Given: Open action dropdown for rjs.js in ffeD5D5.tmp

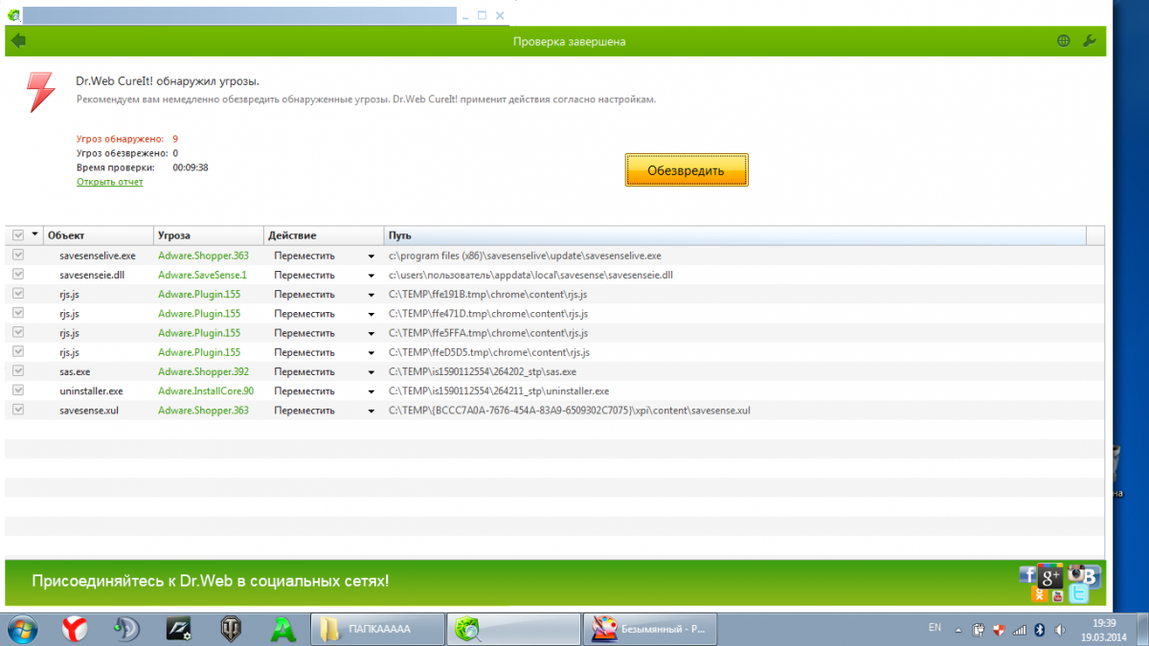Looking at the screenshot, I should (x=371, y=352).
